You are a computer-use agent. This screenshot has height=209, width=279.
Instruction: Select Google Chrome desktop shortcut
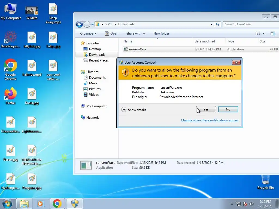pyautogui.click(x=11, y=69)
